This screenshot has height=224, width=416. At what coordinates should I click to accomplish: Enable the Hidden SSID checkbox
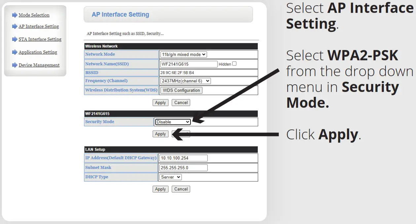[x=234, y=64]
